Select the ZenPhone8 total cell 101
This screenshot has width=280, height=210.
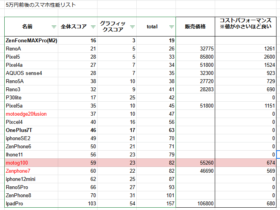[156, 195]
